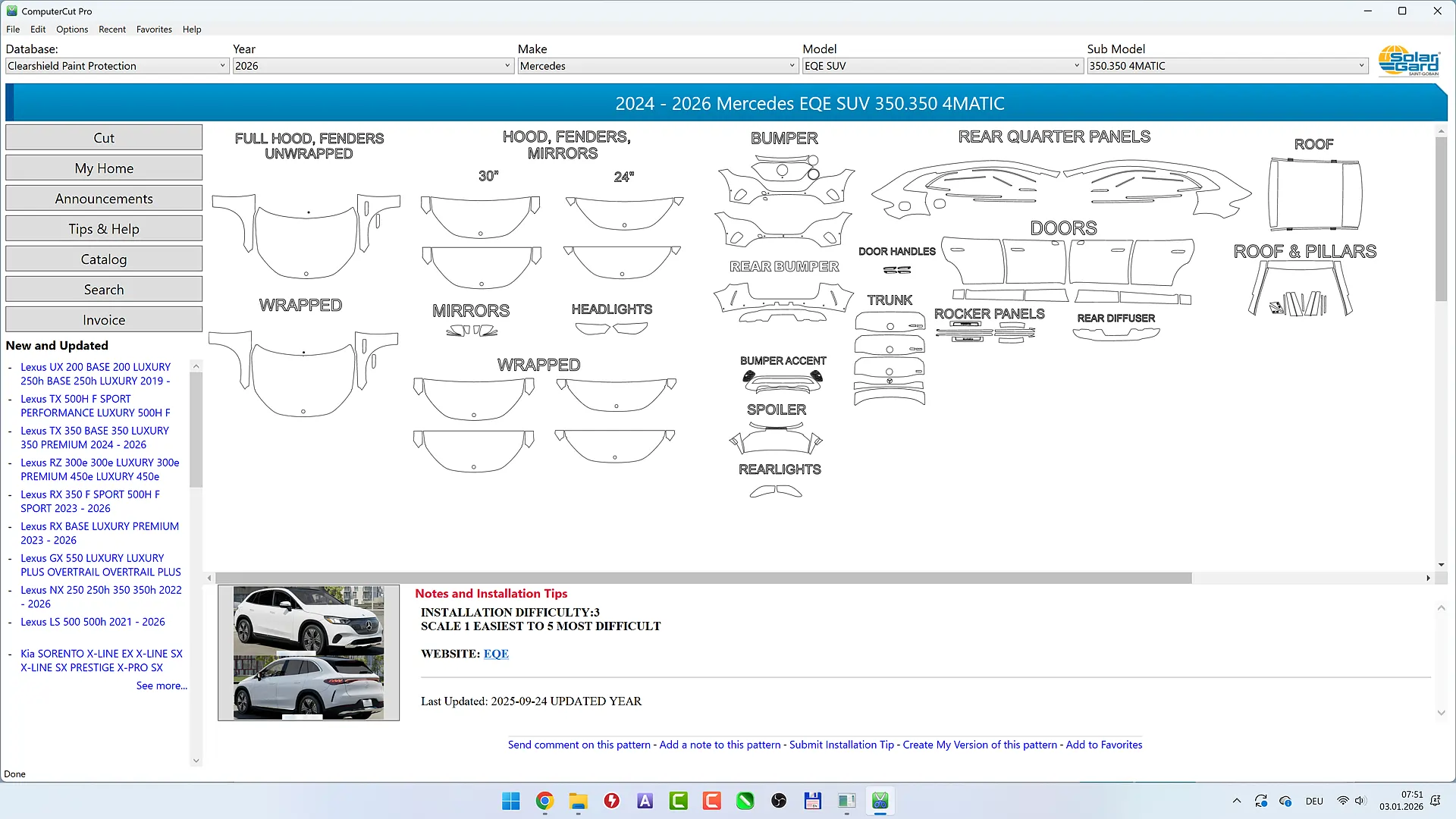Screen dimensions: 1456x819
Task: Click Add to Favorites link
Action: tap(1104, 745)
